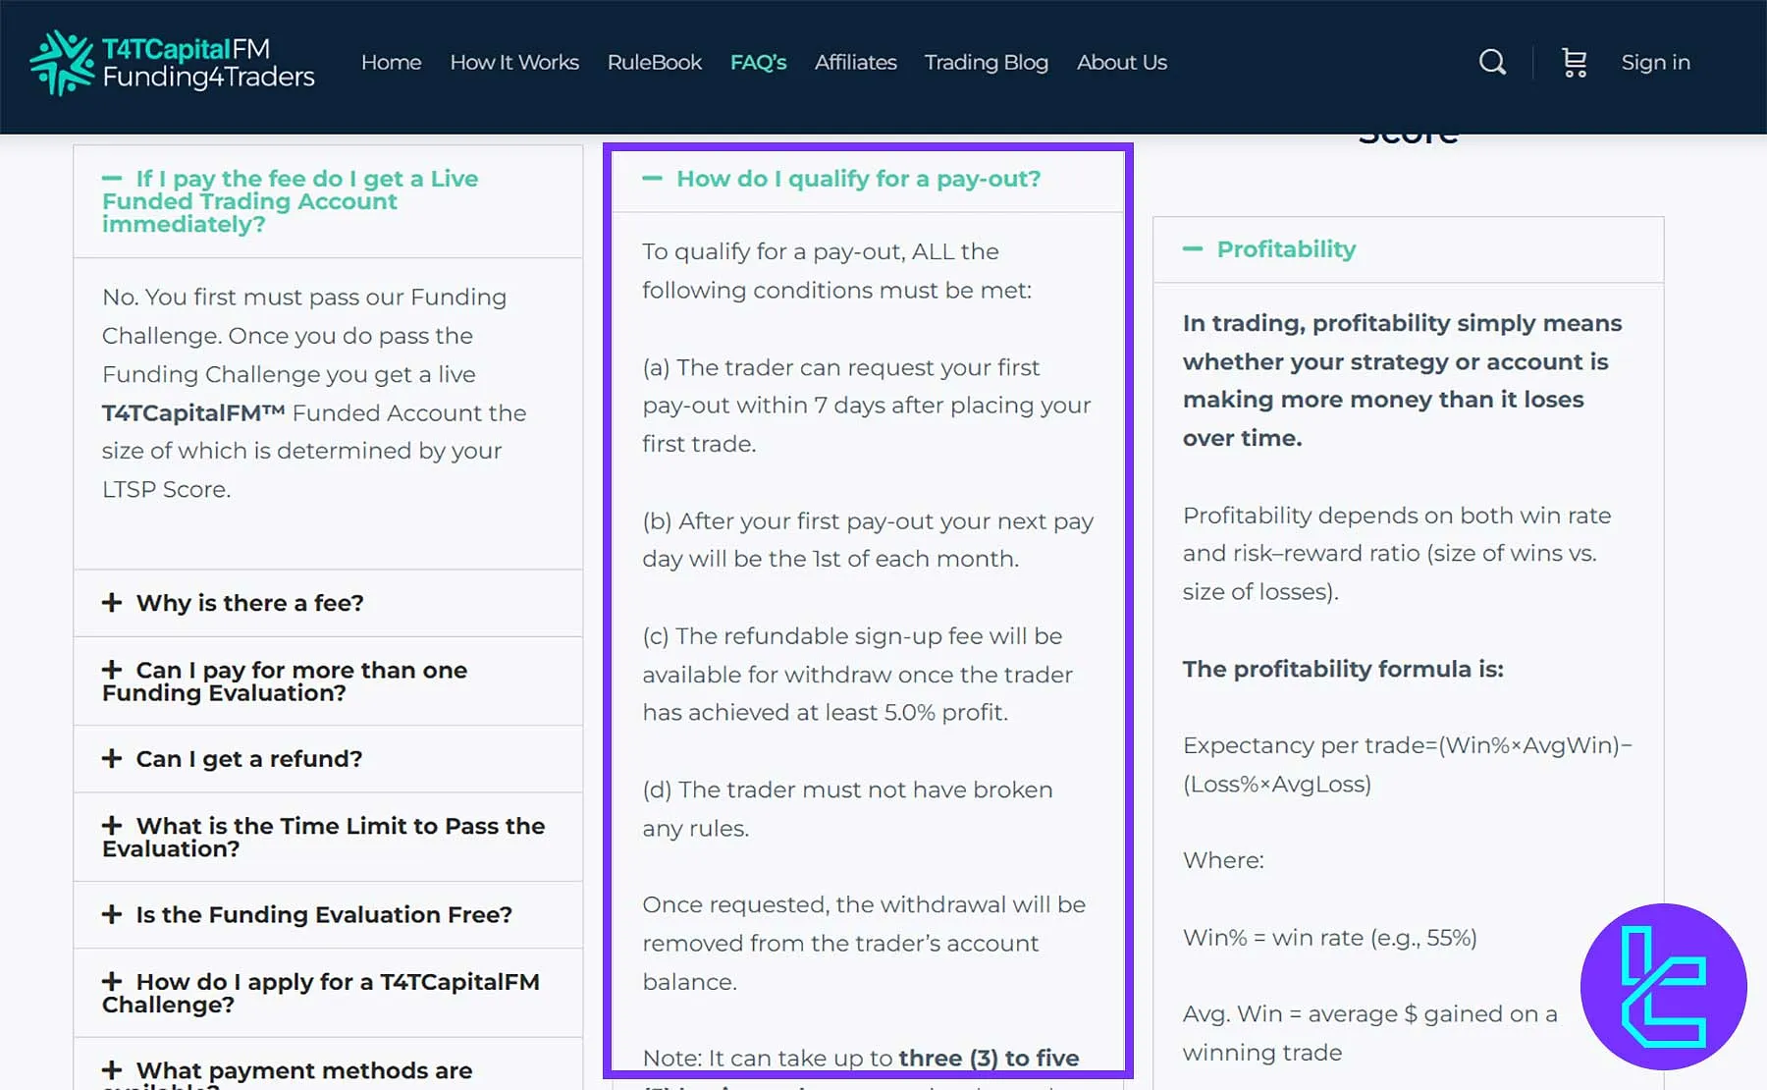Go to the RuleBook section
The image size is (1767, 1090).
point(654,62)
